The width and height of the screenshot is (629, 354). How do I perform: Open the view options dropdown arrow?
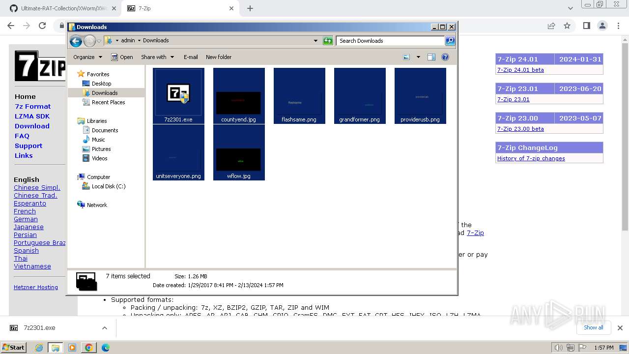[x=418, y=57]
